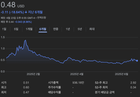Click the 2025년 4월 axis label
Viewport: 140px width, 97px height.
point(77,74)
